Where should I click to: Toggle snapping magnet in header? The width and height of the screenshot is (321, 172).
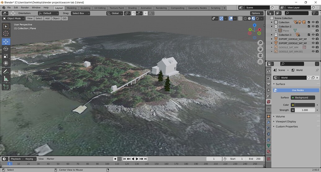[134, 13]
